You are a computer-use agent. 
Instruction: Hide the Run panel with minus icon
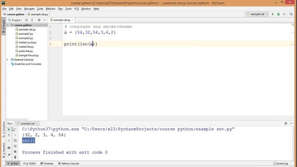(291, 123)
